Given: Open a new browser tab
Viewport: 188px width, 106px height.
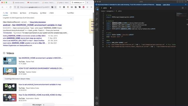Looking at the screenshot, I should (88, 3).
